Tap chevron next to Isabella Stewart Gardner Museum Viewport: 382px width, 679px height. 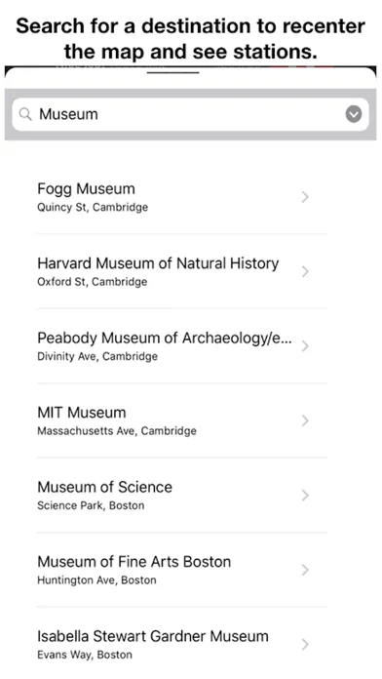click(x=305, y=644)
